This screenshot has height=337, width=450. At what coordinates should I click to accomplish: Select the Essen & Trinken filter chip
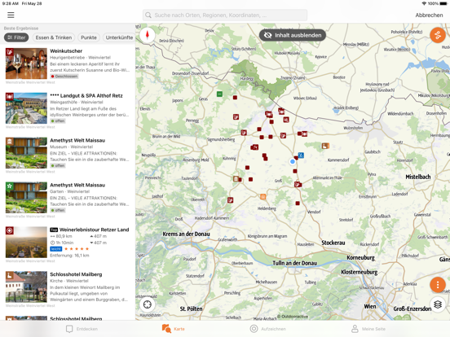tap(54, 37)
